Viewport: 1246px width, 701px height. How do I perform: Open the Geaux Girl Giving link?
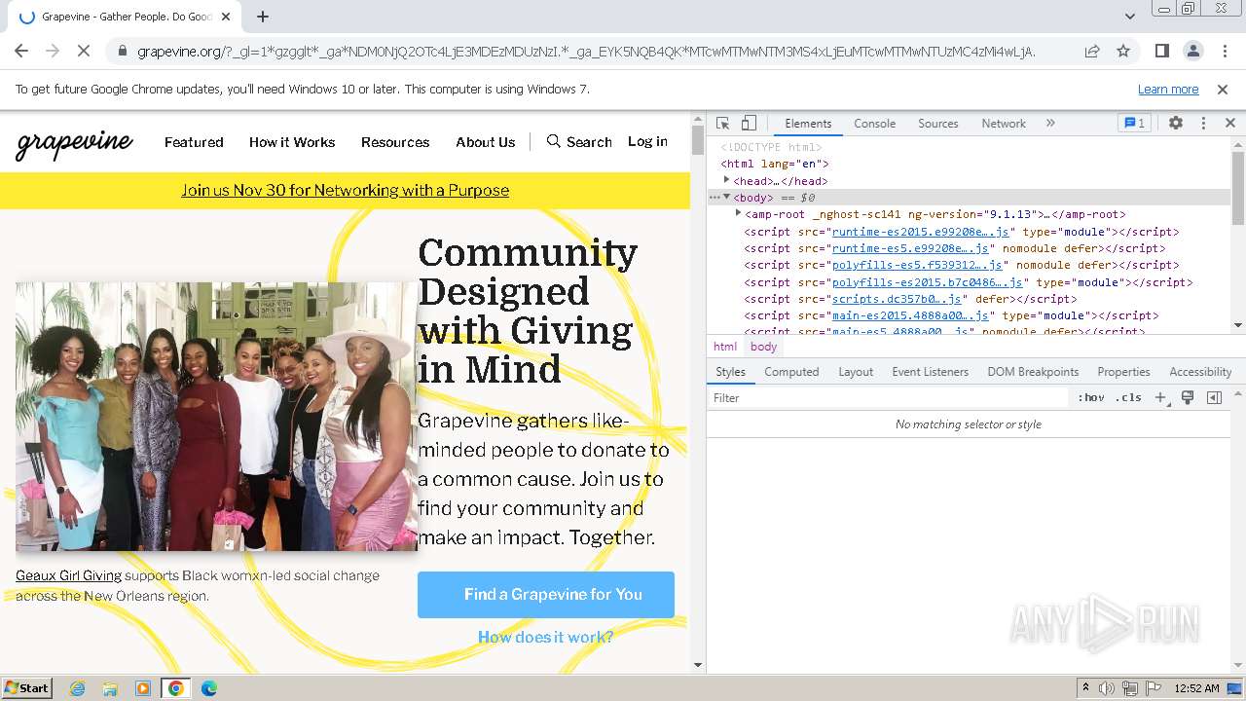coord(68,575)
